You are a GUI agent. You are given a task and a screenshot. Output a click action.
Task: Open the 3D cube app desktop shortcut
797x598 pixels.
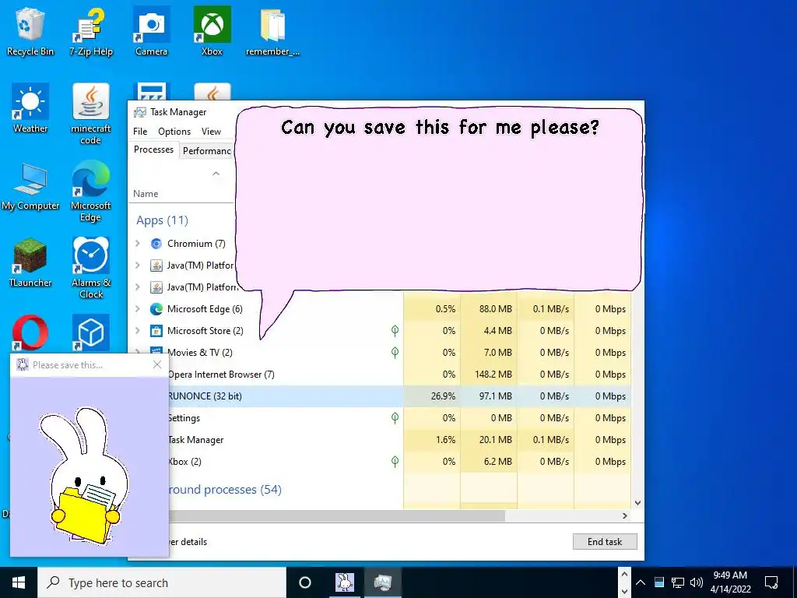click(90, 333)
